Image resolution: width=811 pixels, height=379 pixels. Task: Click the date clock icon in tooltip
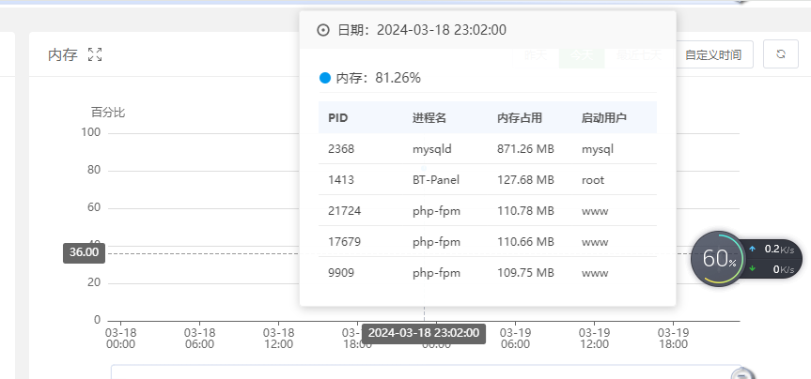click(323, 30)
